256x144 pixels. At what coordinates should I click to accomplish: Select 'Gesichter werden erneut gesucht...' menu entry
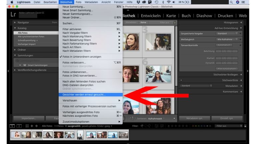[84, 94]
